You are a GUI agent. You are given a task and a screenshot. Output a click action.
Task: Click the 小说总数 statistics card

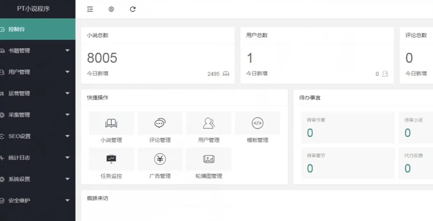pyautogui.click(x=158, y=54)
